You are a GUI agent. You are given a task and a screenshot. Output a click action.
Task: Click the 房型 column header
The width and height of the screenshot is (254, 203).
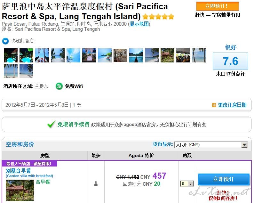click(45, 156)
